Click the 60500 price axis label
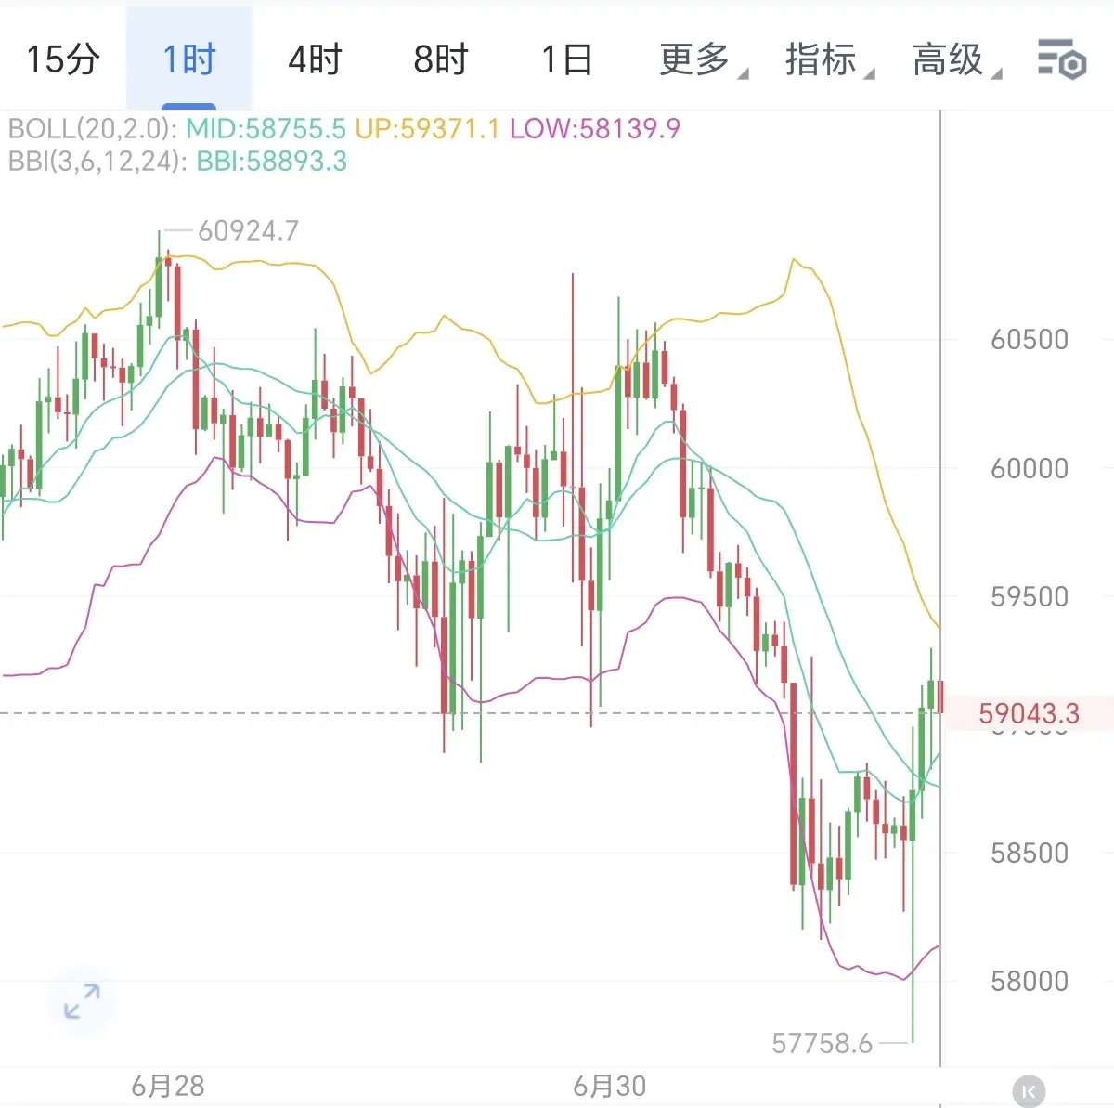The image size is (1114, 1108). tap(1030, 339)
